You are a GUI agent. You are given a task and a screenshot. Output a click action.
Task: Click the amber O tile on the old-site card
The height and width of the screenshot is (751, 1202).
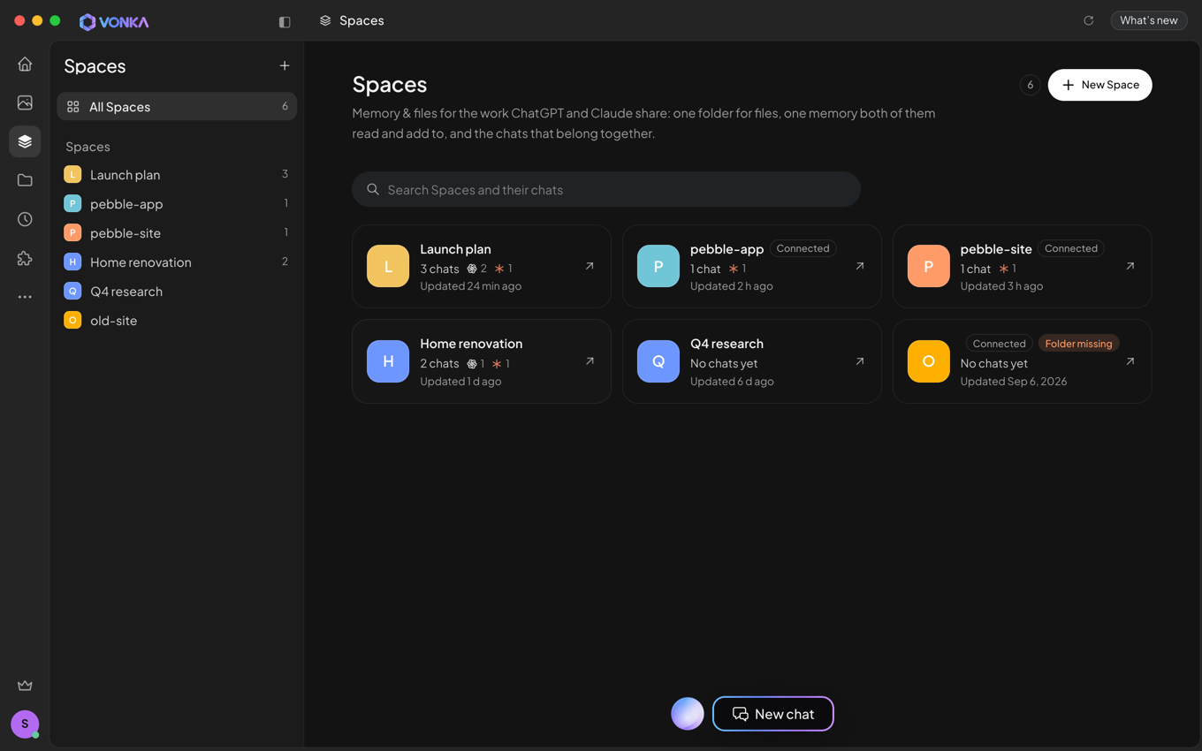[x=929, y=361]
